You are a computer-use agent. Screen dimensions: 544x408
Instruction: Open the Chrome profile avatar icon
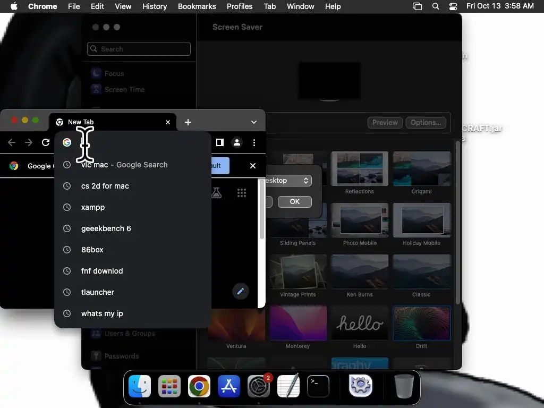[237, 142]
